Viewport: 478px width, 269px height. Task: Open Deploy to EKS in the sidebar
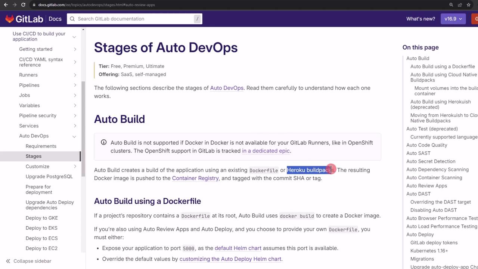(41, 228)
